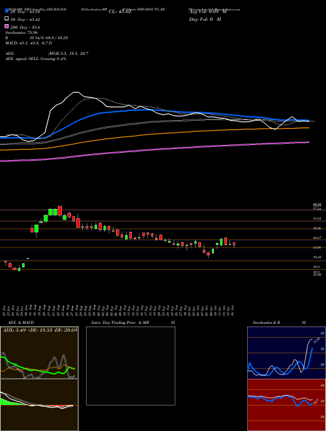326x431 pixels.
Task: Click the RSI chart with red background
Action: pos(285,405)
